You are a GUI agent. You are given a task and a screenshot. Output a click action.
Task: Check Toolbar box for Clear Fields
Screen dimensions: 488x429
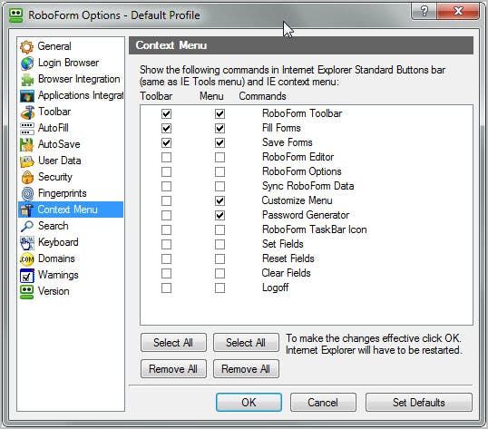click(x=166, y=273)
